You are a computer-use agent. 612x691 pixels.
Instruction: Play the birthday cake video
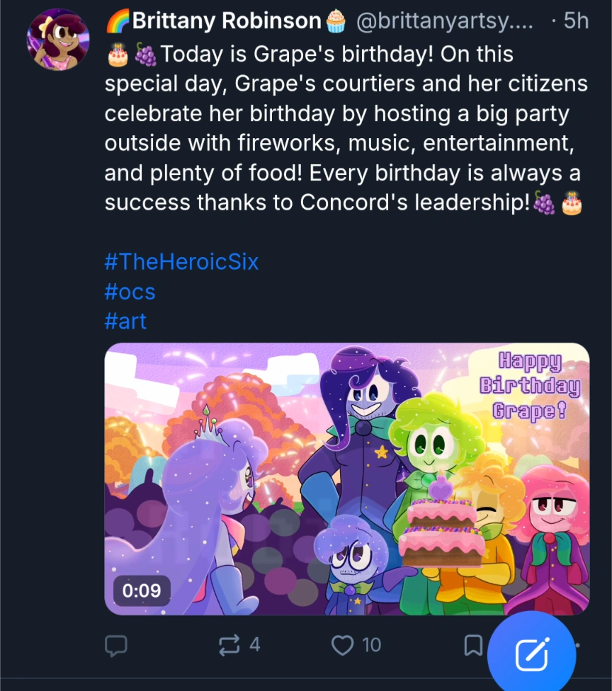pyautogui.click(x=346, y=479)
